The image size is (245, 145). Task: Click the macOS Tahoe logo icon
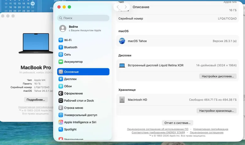click(122, 41)
